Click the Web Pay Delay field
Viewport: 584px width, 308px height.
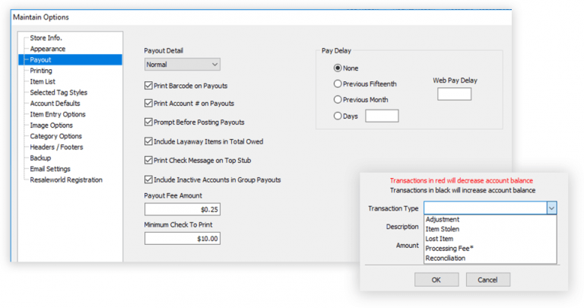click(x=454, y=94)
